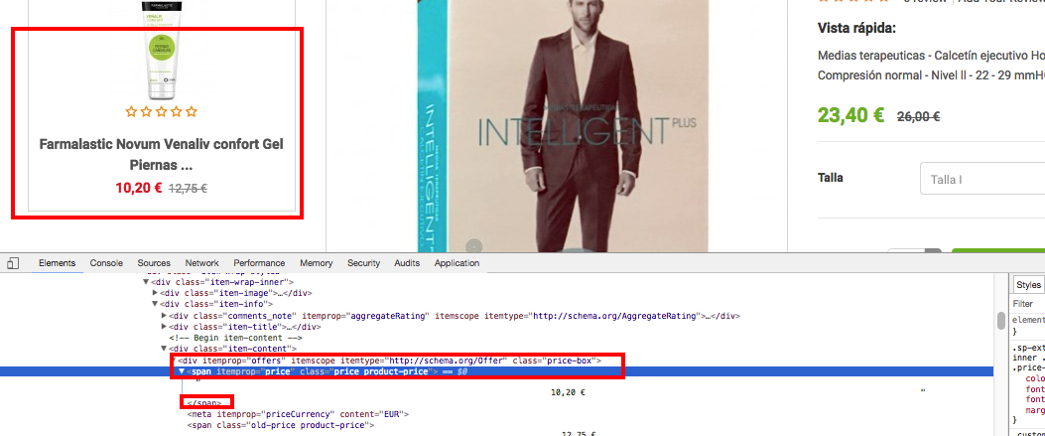Click the Filter field in Styles pane
The image size is (1045, 436).
point(1028,303)
